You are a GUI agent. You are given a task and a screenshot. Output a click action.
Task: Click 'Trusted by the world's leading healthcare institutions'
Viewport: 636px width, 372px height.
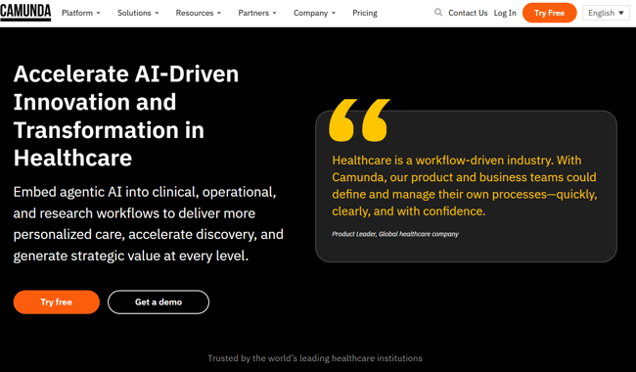(x=315, y=358)
